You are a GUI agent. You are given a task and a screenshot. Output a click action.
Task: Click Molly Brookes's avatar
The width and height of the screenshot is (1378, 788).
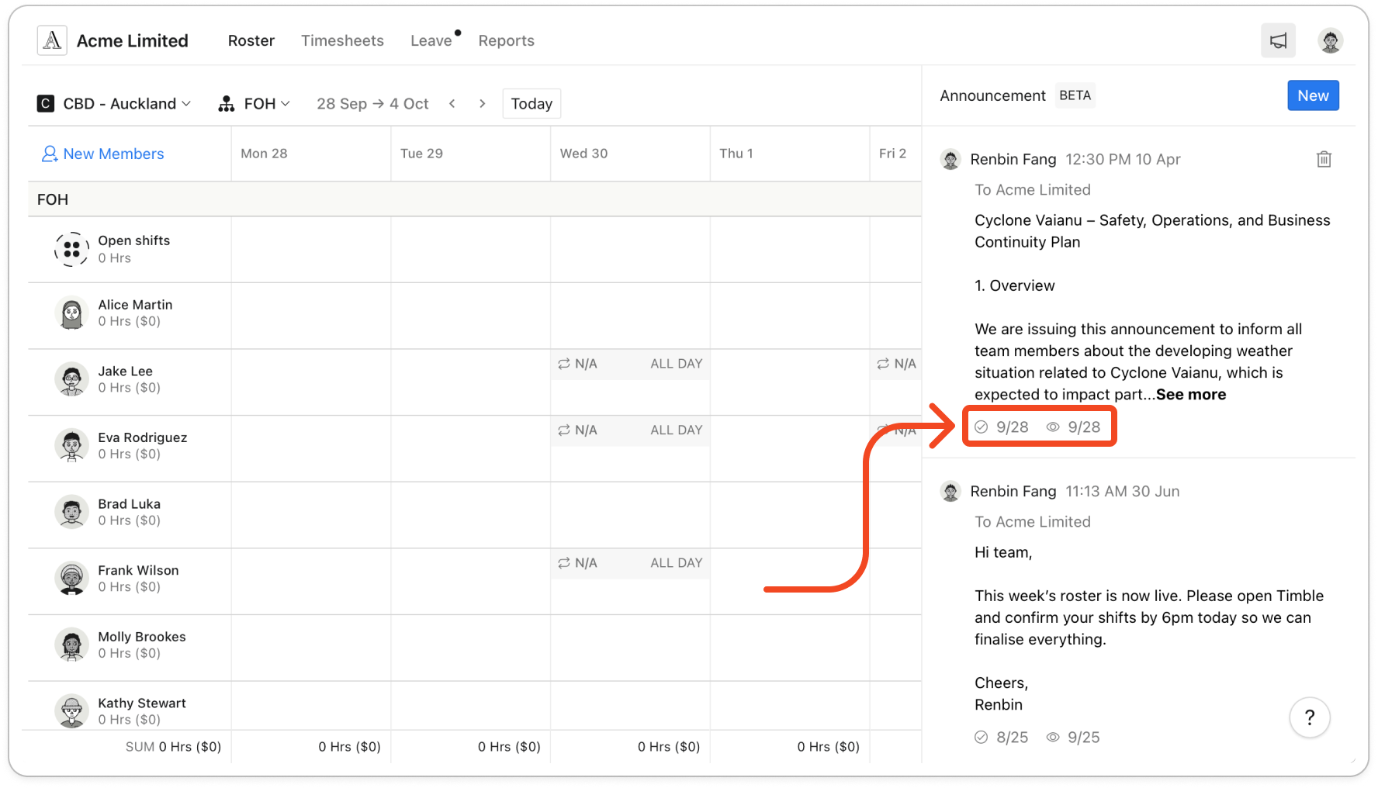click(x=71, y=645)
